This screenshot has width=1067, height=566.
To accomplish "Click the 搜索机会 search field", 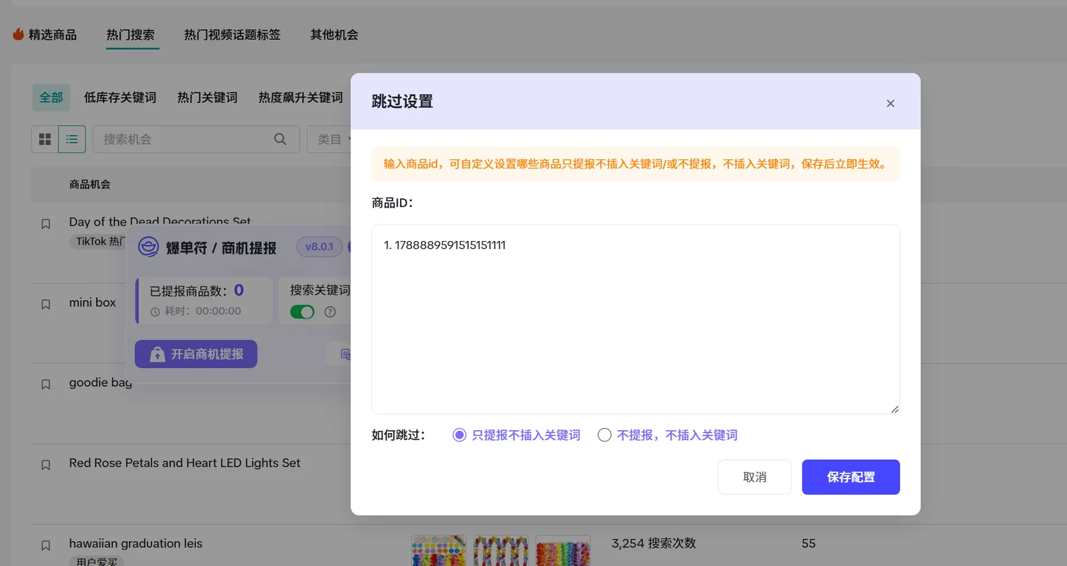I will (196, 139).
